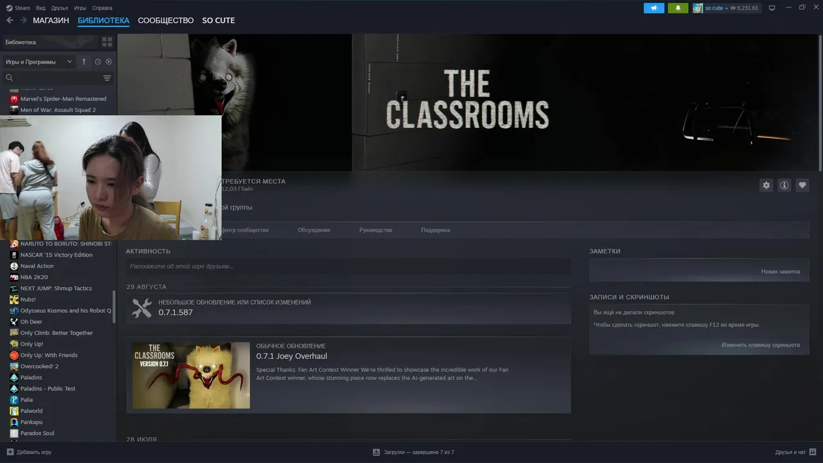Open the SO CUTE profile tab
Viewport: 823px width, 463px height.
[x=219, y=21]
